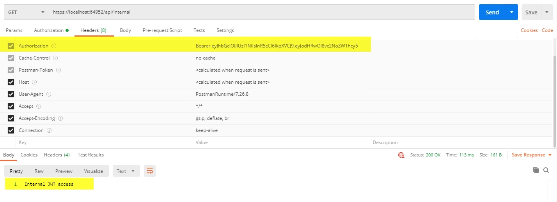The height and width of the screenshot is (202, 557).
Task: Click the info icon next to Postman-Token
Action: pyautogui.click(x=59, y=70)
